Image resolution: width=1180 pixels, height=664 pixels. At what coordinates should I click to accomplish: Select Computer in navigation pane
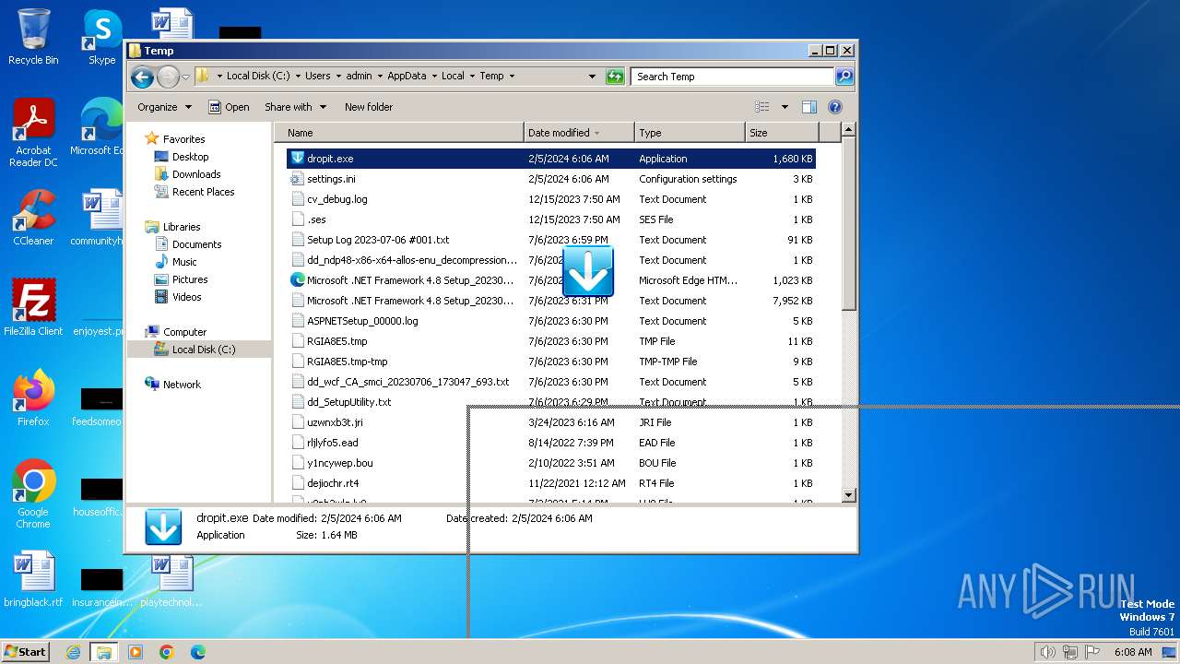[184, 332]
